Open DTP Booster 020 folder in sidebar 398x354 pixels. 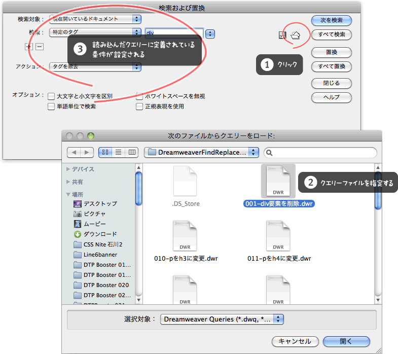click(x=101, y=285)
